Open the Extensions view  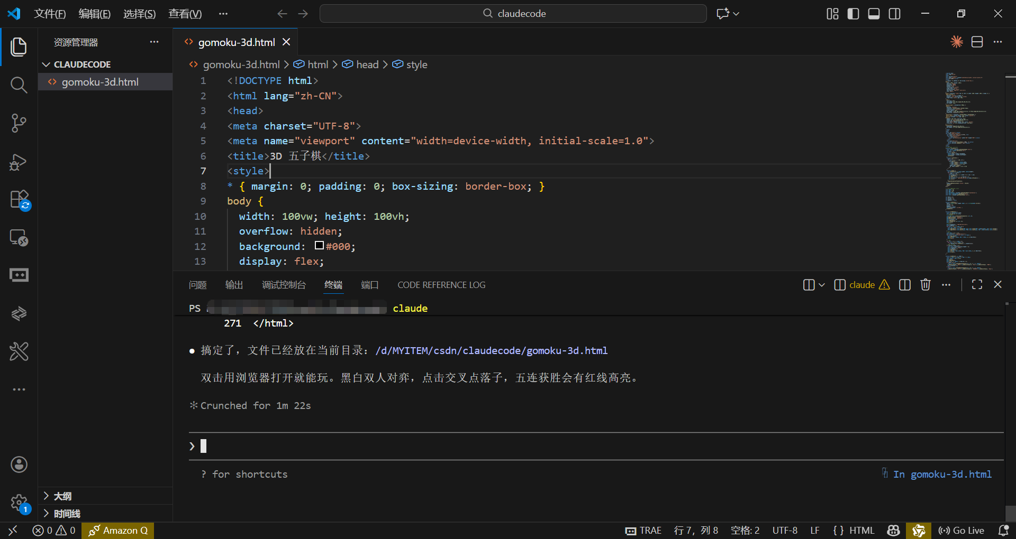pos(20,200)
